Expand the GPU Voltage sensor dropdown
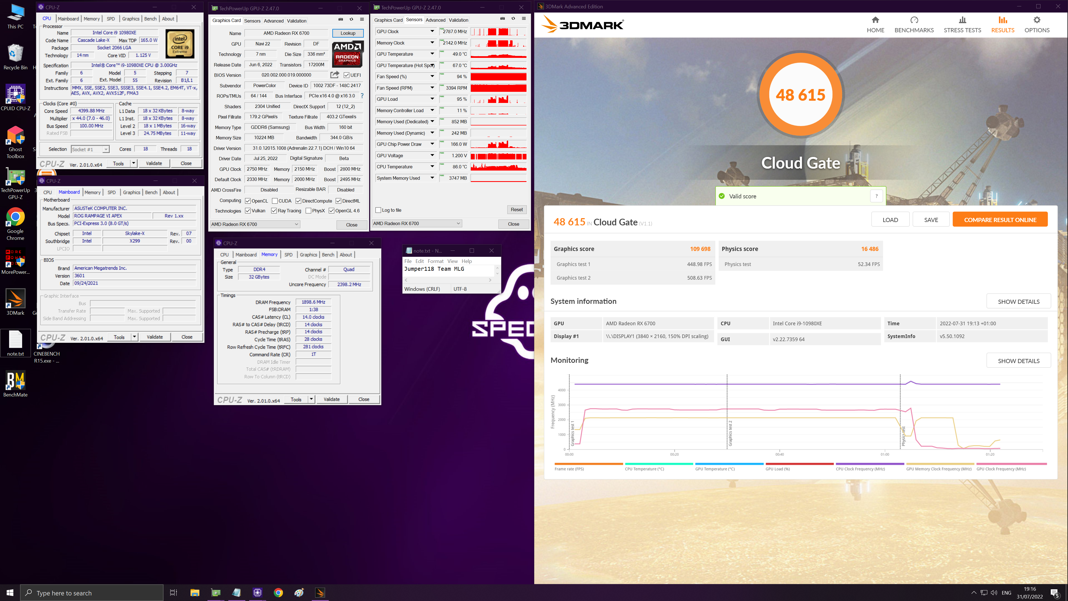 432,156
